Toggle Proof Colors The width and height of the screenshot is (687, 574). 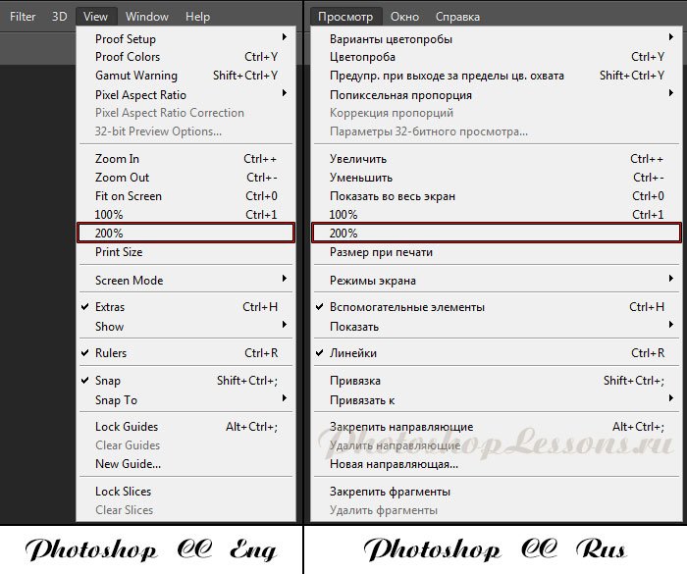coord(186,57)
